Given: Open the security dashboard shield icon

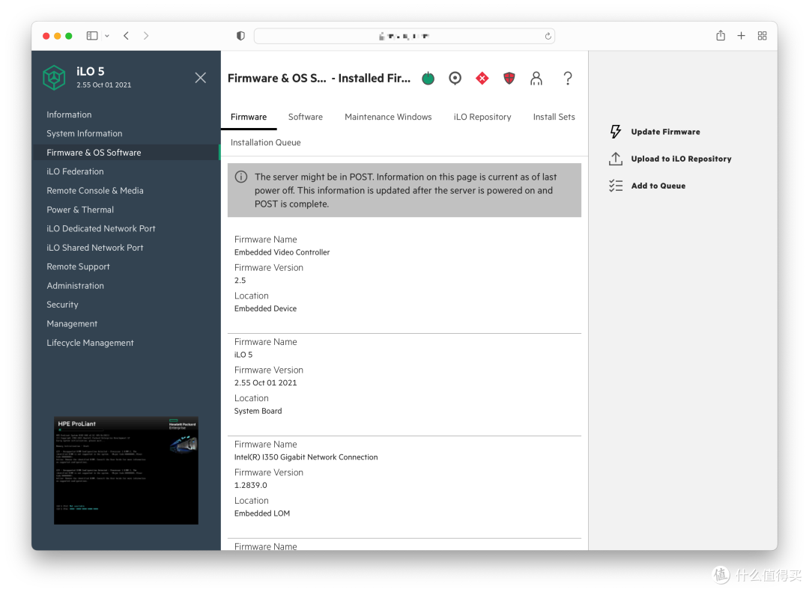Looking at the screenshot, I should point(509,78).
